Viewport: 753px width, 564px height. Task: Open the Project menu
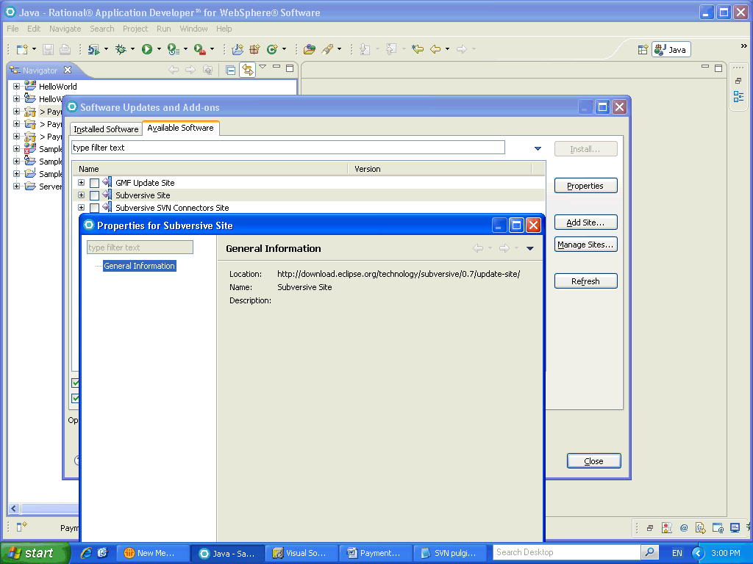(135, 29)
